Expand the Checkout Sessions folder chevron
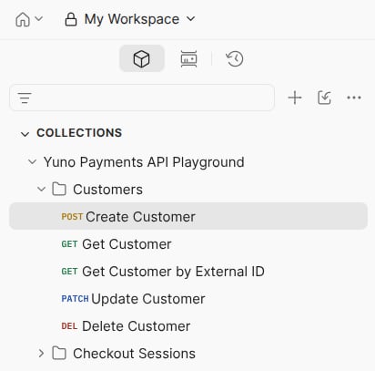Viewport: 375px width, 371px height. [x=41, y=353]
